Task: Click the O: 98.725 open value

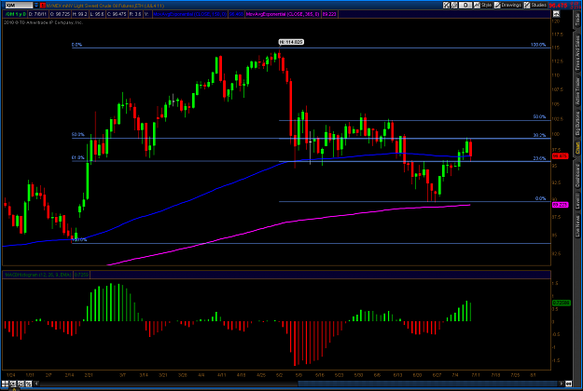Action: tap(60, 14)
